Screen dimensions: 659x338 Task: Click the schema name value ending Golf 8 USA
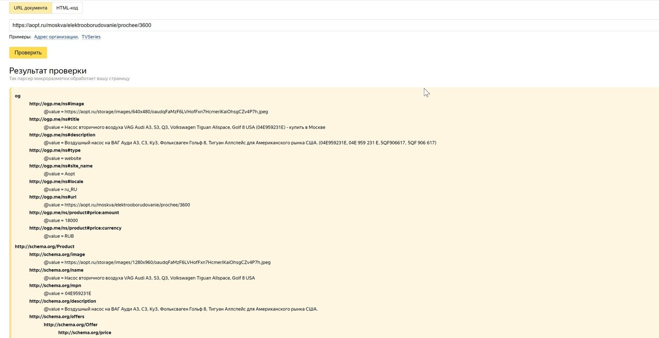click(x=150, y=278)
